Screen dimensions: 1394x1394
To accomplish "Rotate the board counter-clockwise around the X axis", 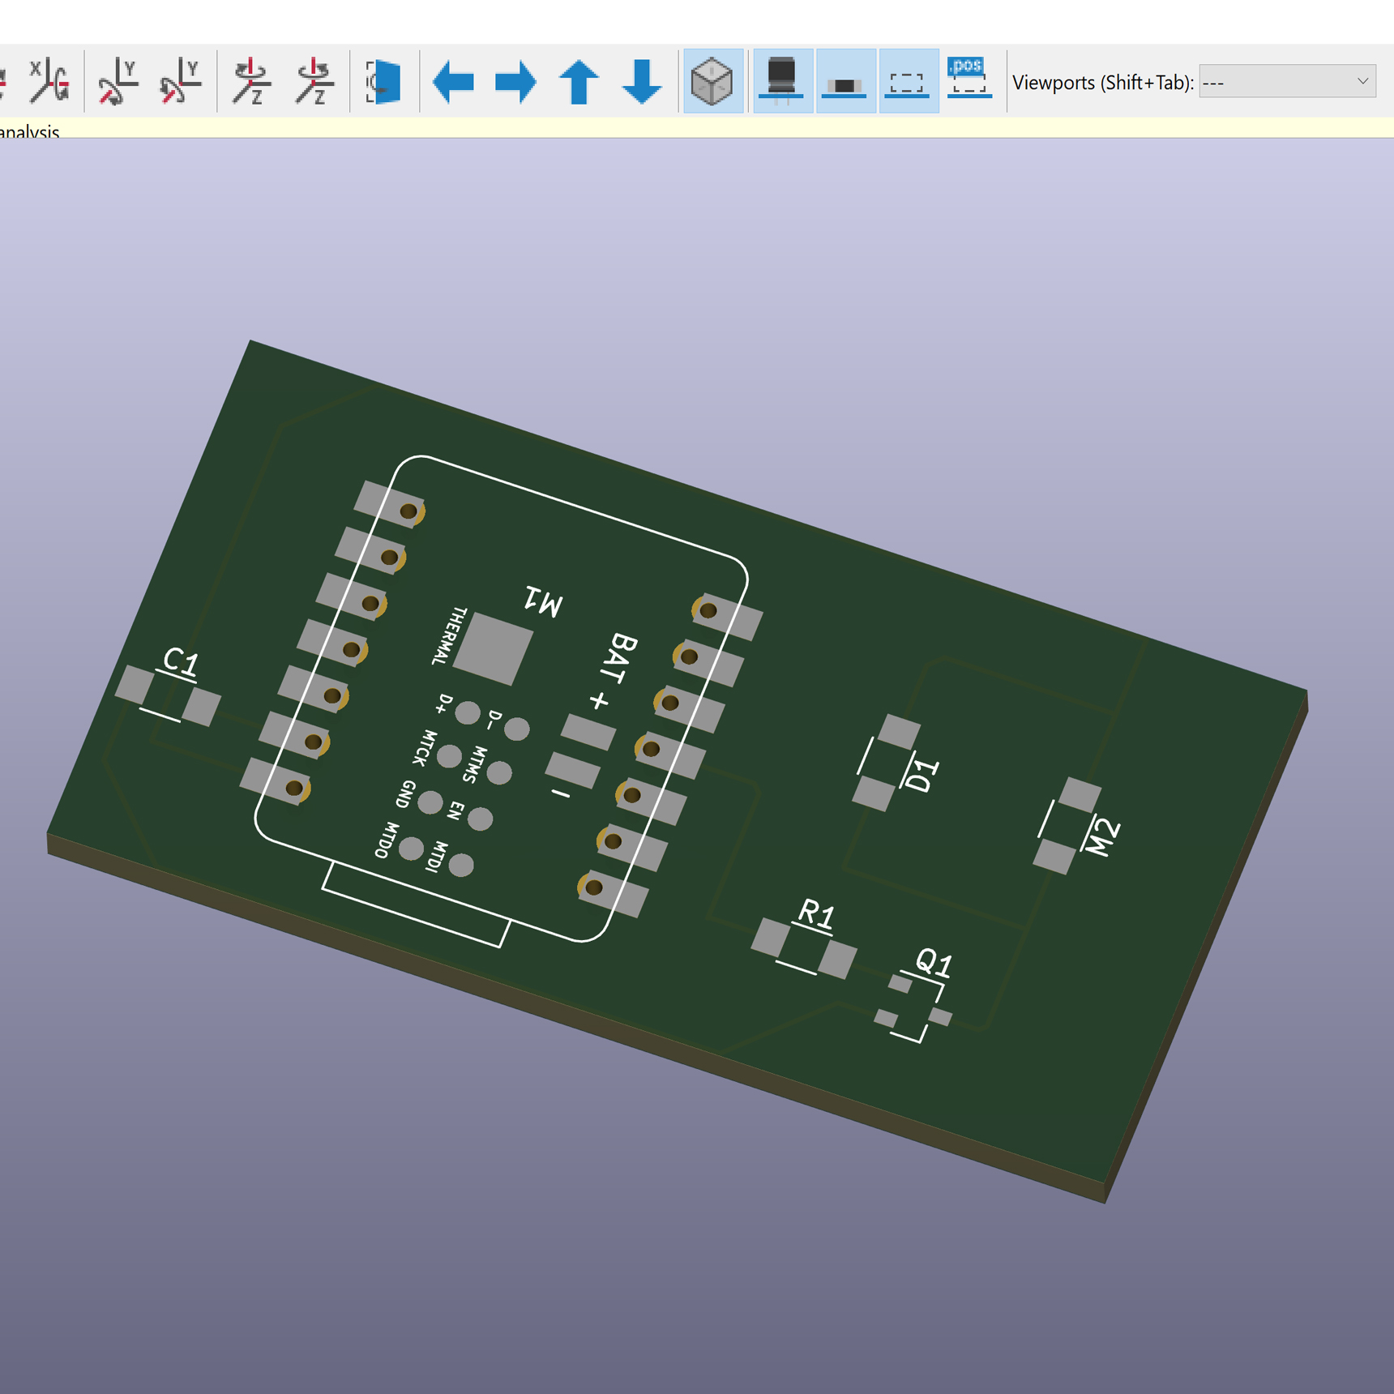I will [x=49, y=81].
